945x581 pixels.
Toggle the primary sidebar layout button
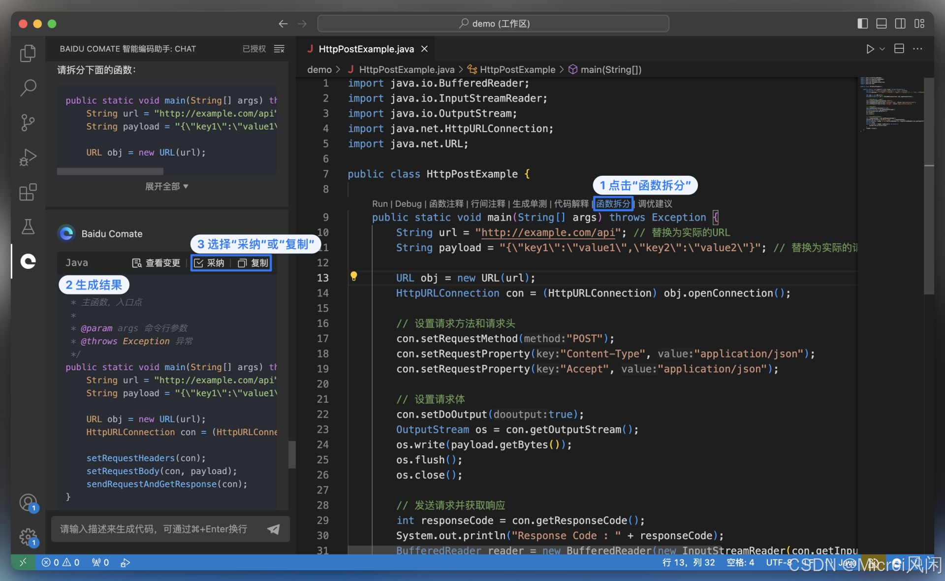click(x=862, y=24)
